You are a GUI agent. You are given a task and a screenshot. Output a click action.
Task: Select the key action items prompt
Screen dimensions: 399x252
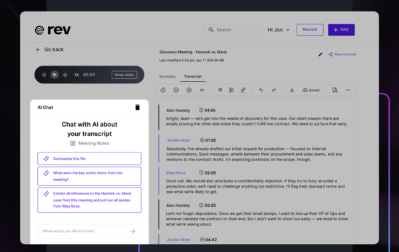tap(89, 176)
